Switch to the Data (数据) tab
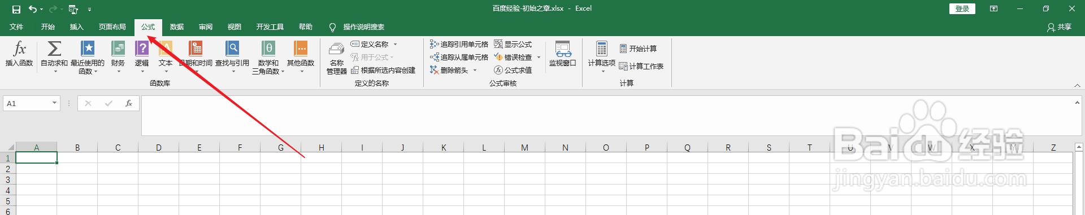The width and height of the screenshot is (1085, 215). (177, 27)
